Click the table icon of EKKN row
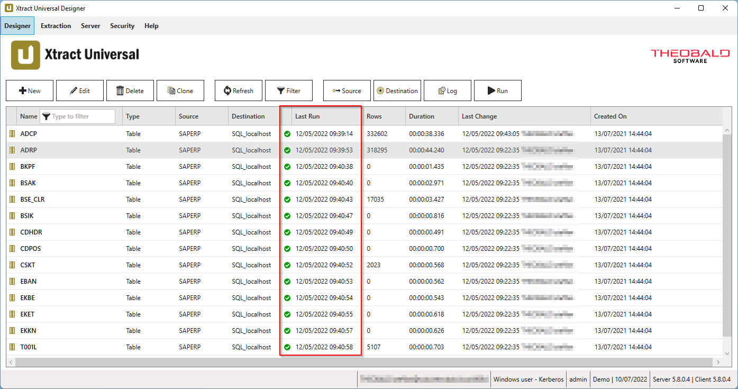This screenshot has width=738, height=389. click(x=12, y=331)
